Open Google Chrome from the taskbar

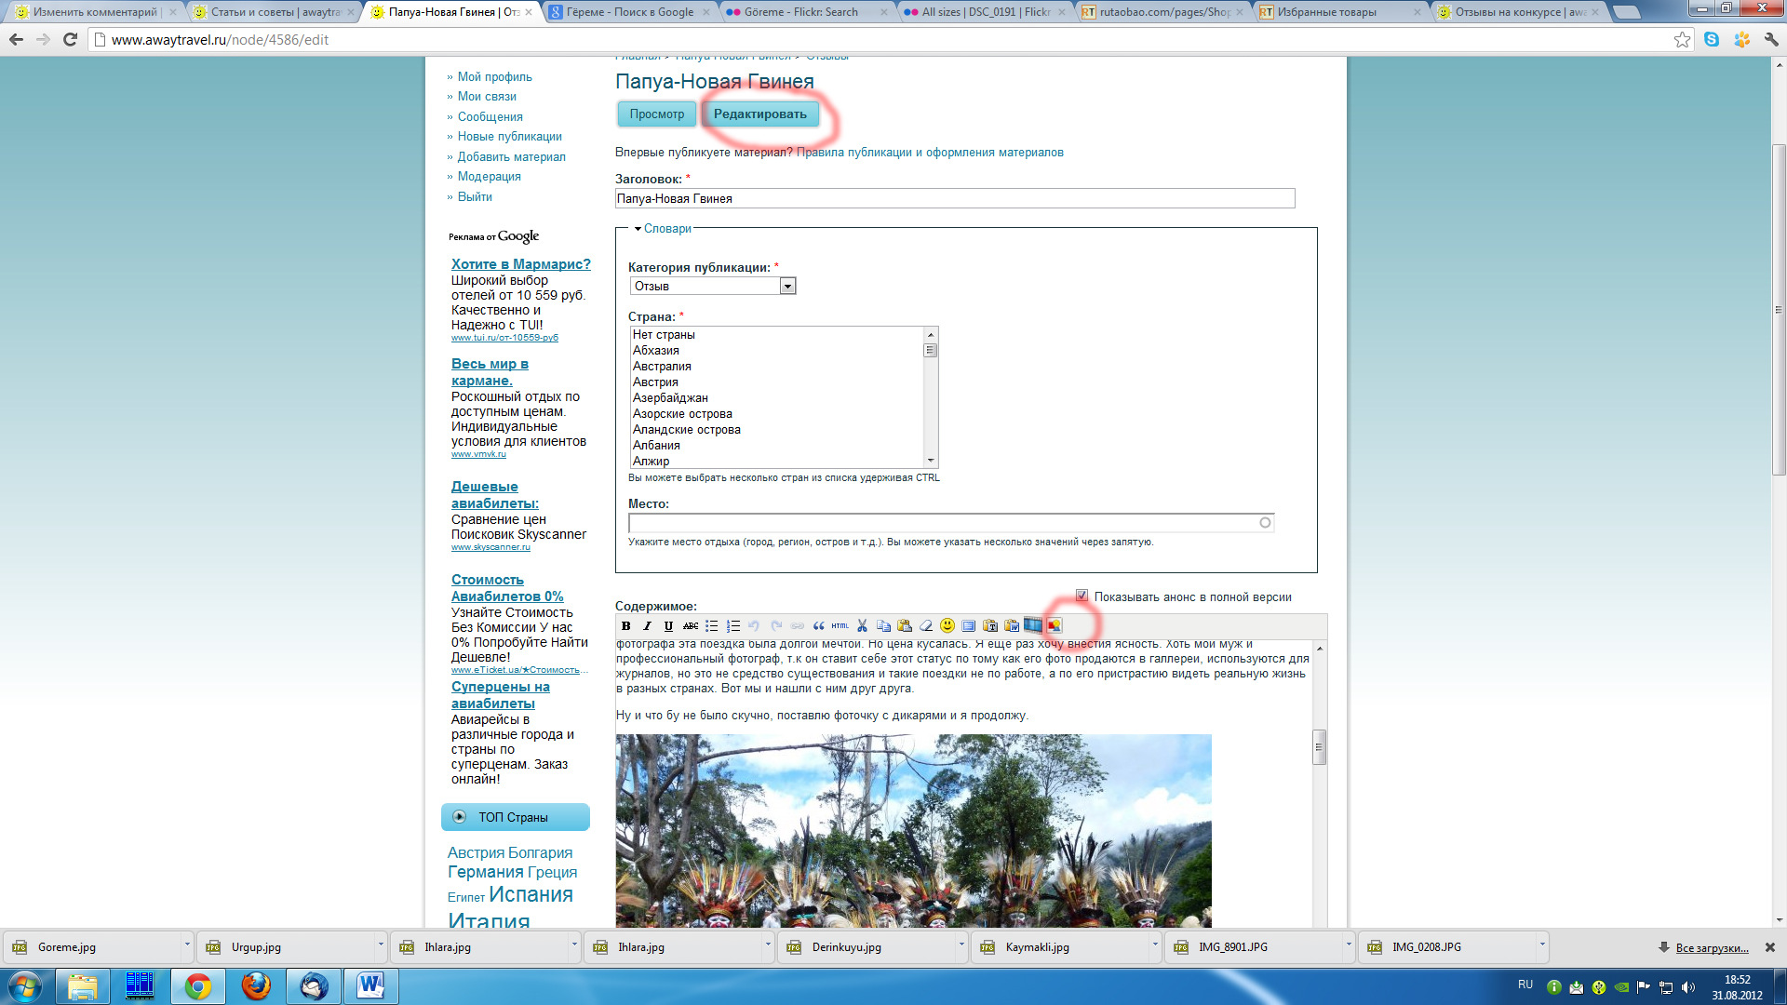[x=197, y=985]
